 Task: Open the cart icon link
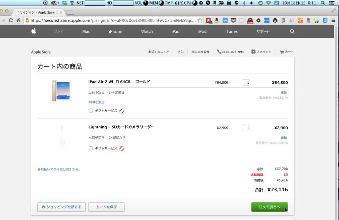click(287, 52)
